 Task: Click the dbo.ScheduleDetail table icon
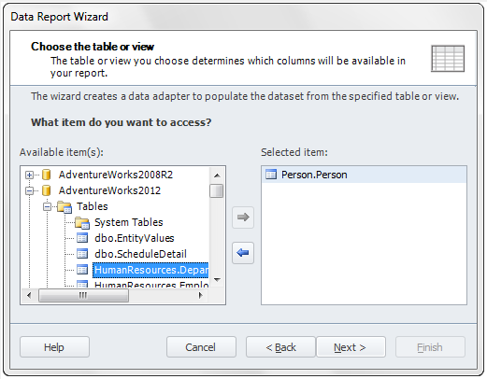82,254
